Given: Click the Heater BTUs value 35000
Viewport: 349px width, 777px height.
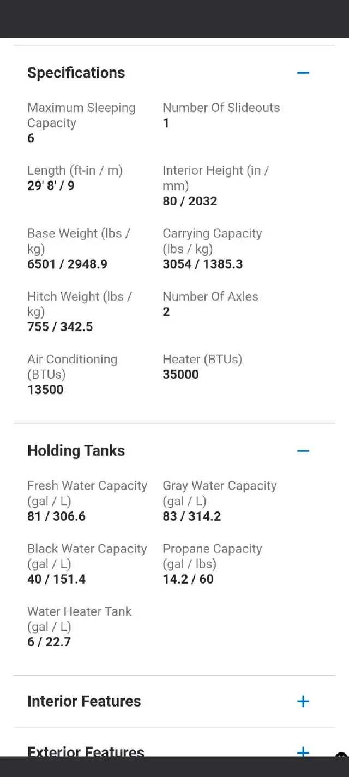Looking at the screenshot, I should (x=180, y=375).
